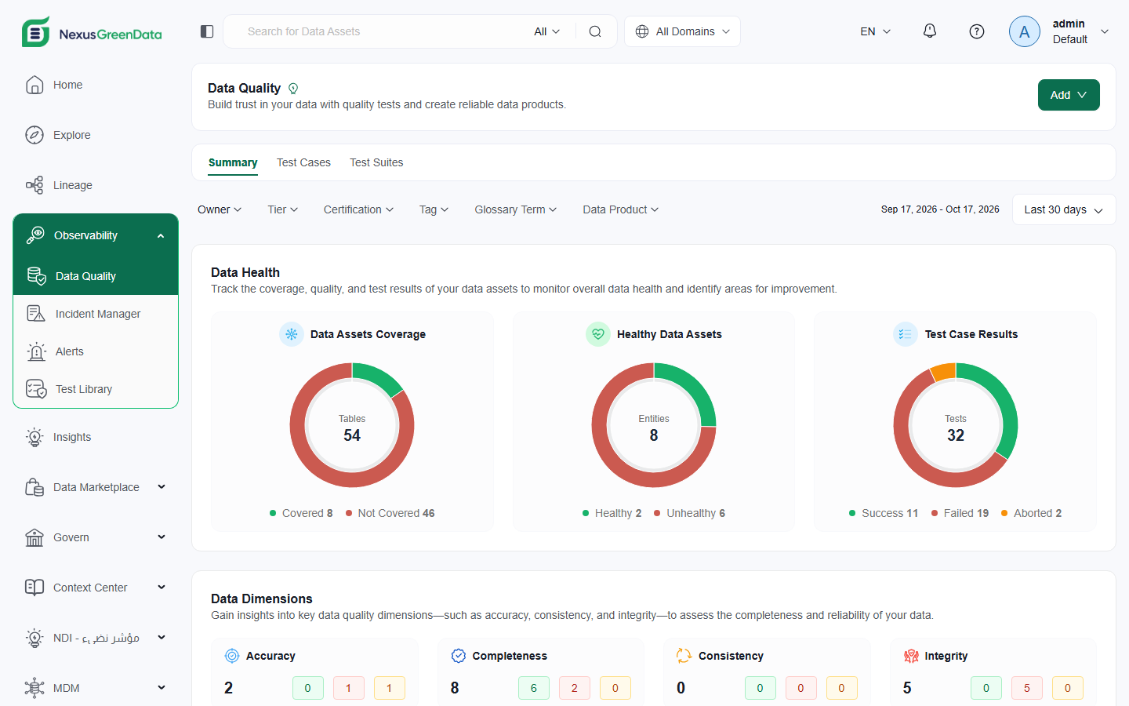Viewport: 1129px width, 706px height.
Task: Click Completeness failed count 2 badge
Action: click(575, 688)
